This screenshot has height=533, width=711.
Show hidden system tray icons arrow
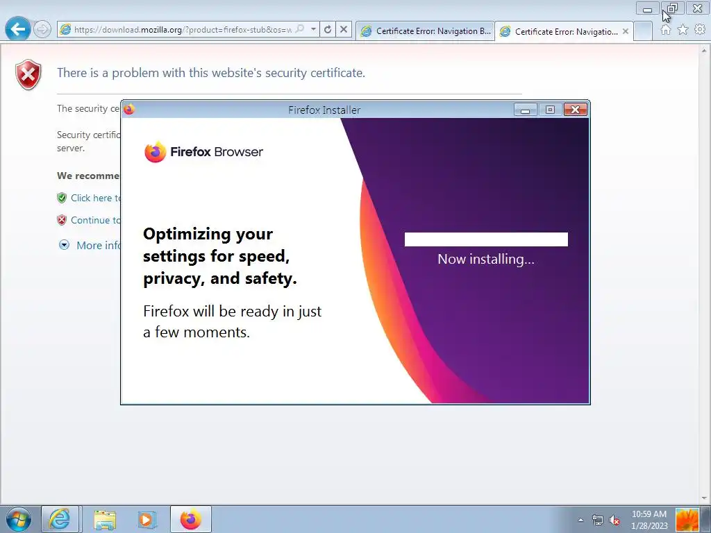[x=580, y=520]
